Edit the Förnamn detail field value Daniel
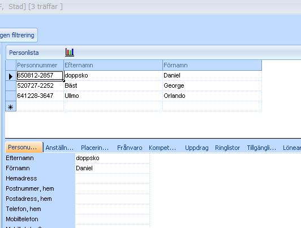This screenshot has width=301, height=228. 112,169
